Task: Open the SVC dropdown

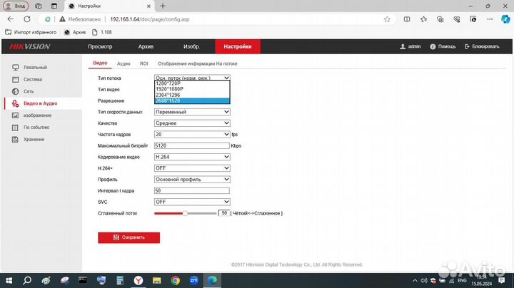Action: [x=192, y=202]
